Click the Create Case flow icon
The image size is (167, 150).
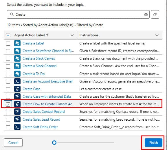click(x=17, y=89)
